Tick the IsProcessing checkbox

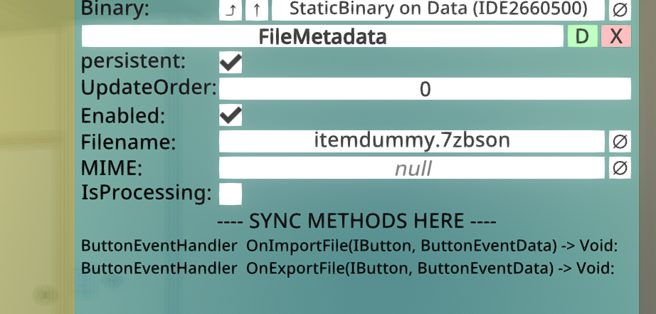click(x=231, y=194)
